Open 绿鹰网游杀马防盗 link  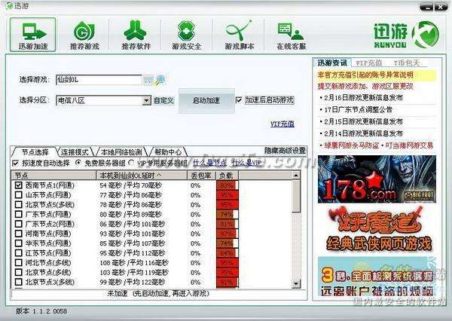[351, 145]
